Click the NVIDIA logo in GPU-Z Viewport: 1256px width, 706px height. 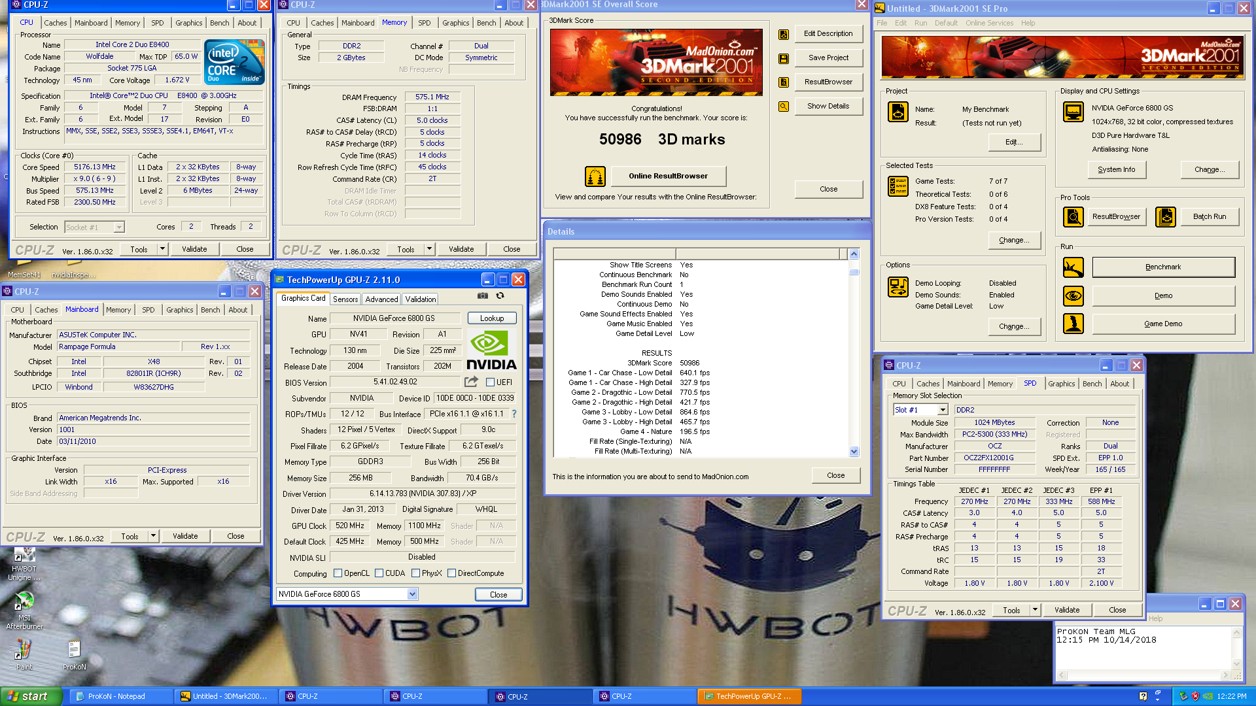click(491, 351)
